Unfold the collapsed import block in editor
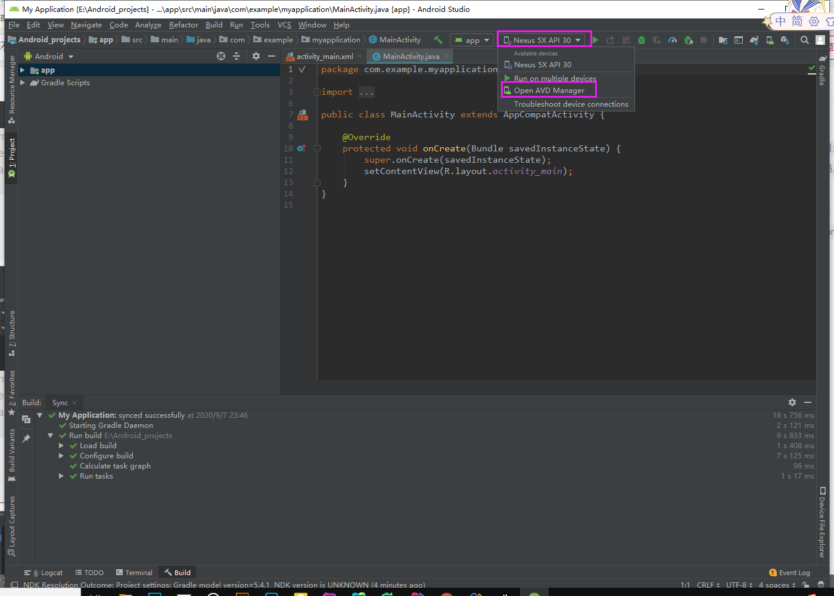 coord(318,92)
